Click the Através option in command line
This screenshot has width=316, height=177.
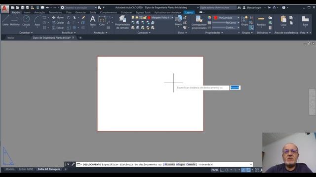[169, 164]
